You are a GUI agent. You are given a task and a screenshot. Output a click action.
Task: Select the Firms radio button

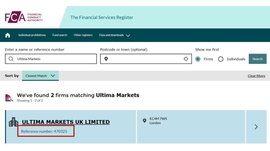point(198,59)
